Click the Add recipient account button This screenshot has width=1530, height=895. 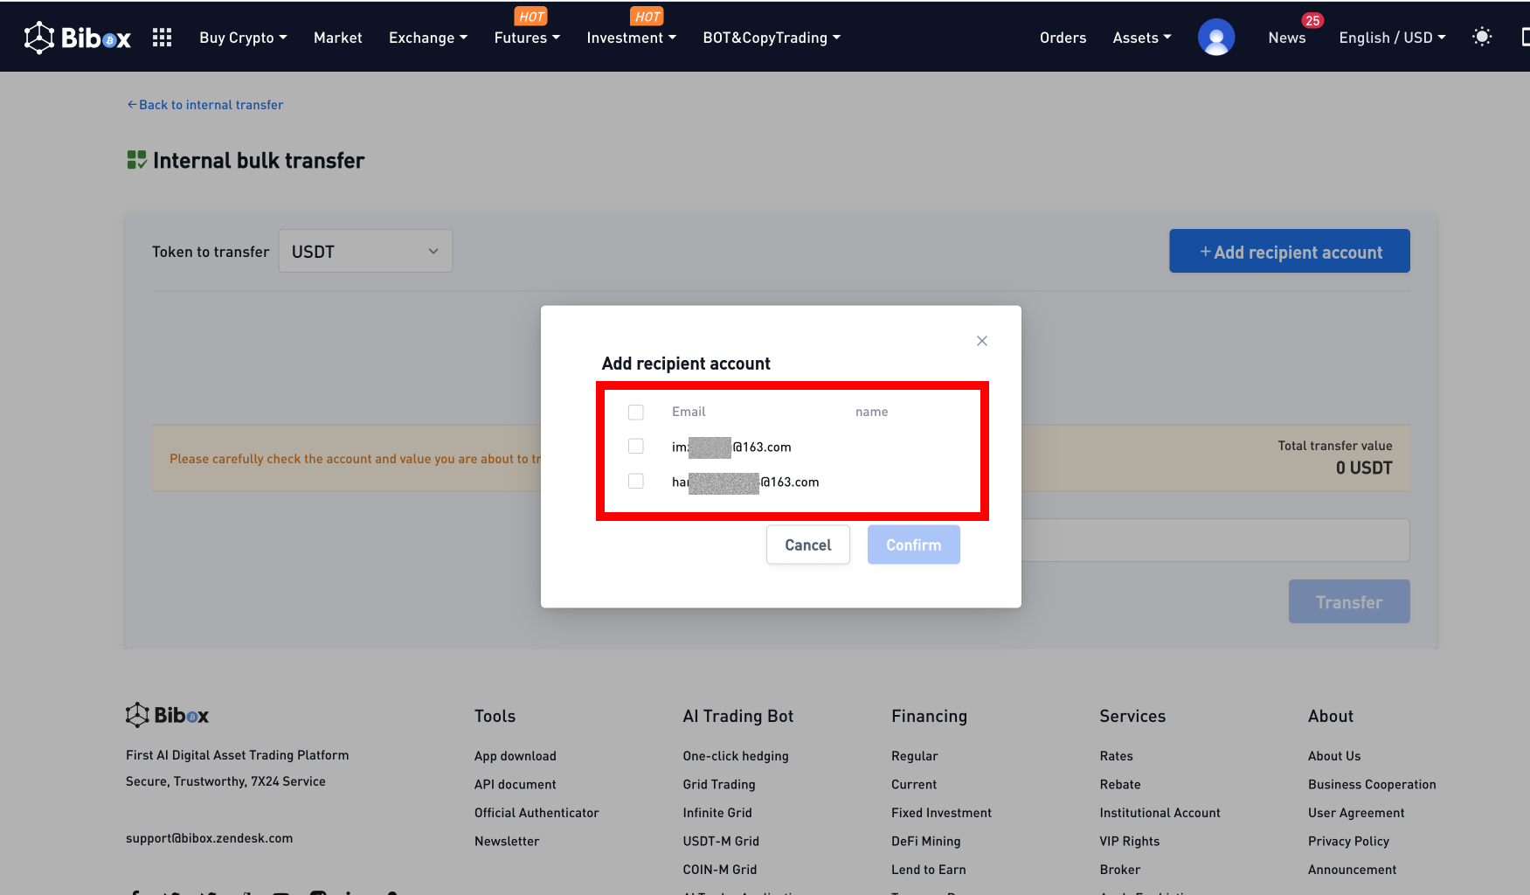click(x=1289, y=252)
